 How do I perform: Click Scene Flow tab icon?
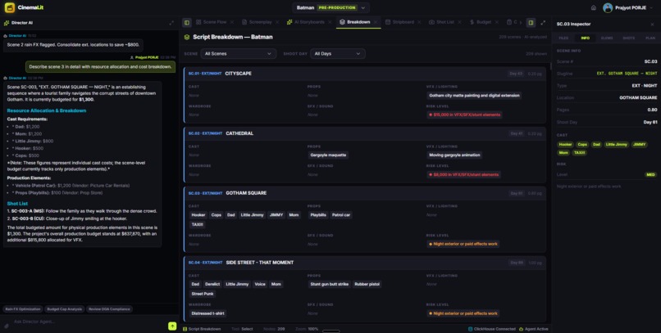click(198, 22)
